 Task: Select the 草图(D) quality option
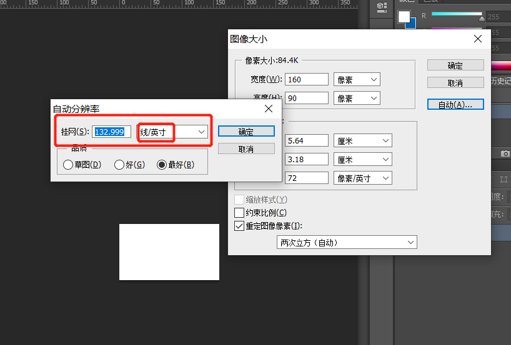tap(82, 165)
